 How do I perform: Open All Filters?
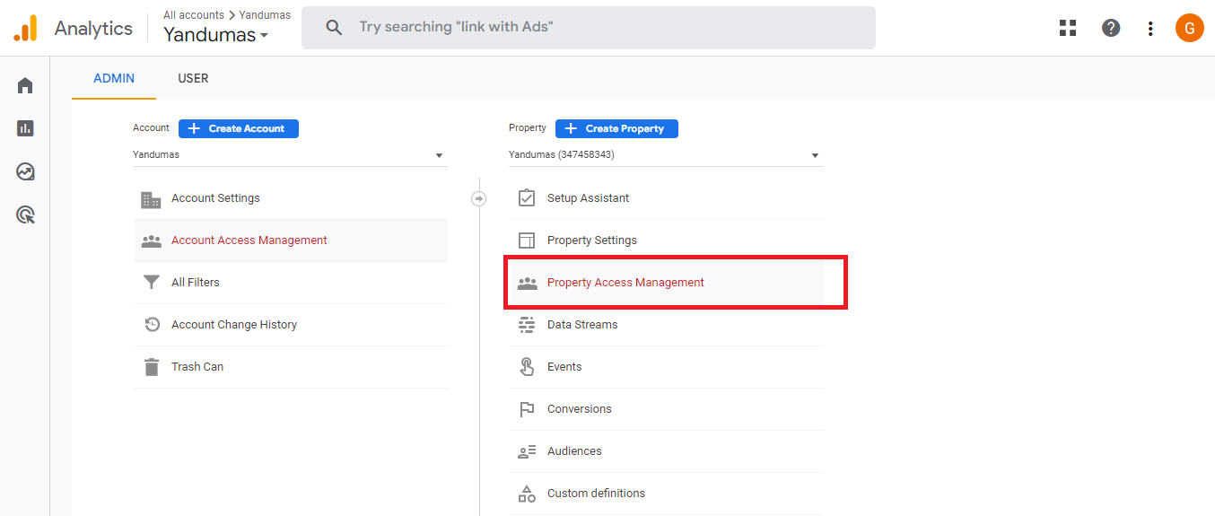[x=291, y=283]
